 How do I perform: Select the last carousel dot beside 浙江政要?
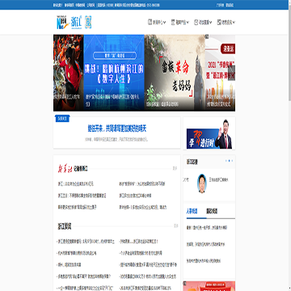[x=232, y=161]
